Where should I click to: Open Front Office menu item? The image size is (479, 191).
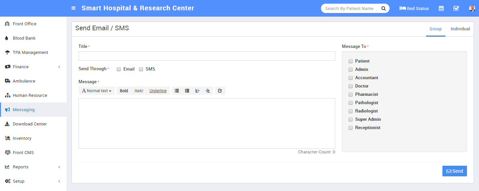click(x=33, y=24)
